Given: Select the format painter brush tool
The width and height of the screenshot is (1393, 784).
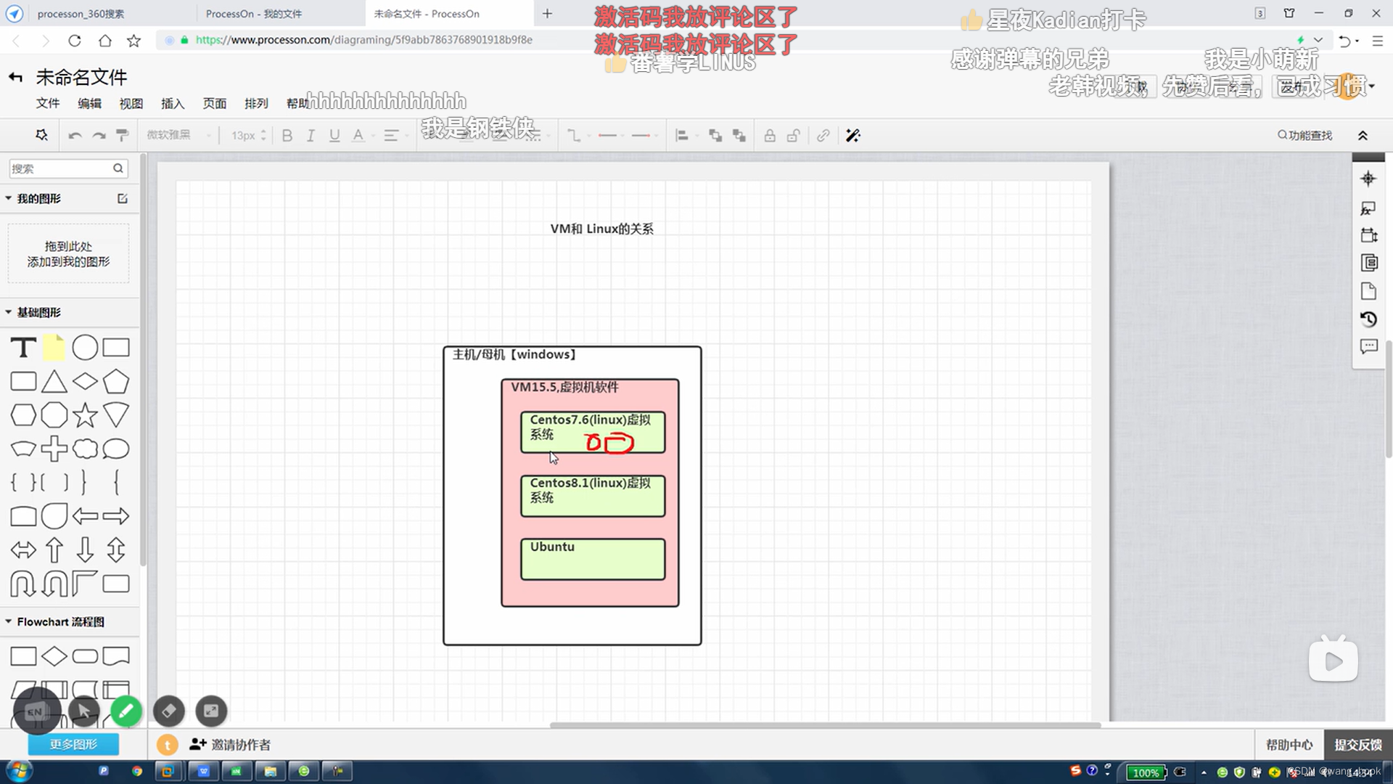Looking at the screenshot, I should tap(123, 135).
